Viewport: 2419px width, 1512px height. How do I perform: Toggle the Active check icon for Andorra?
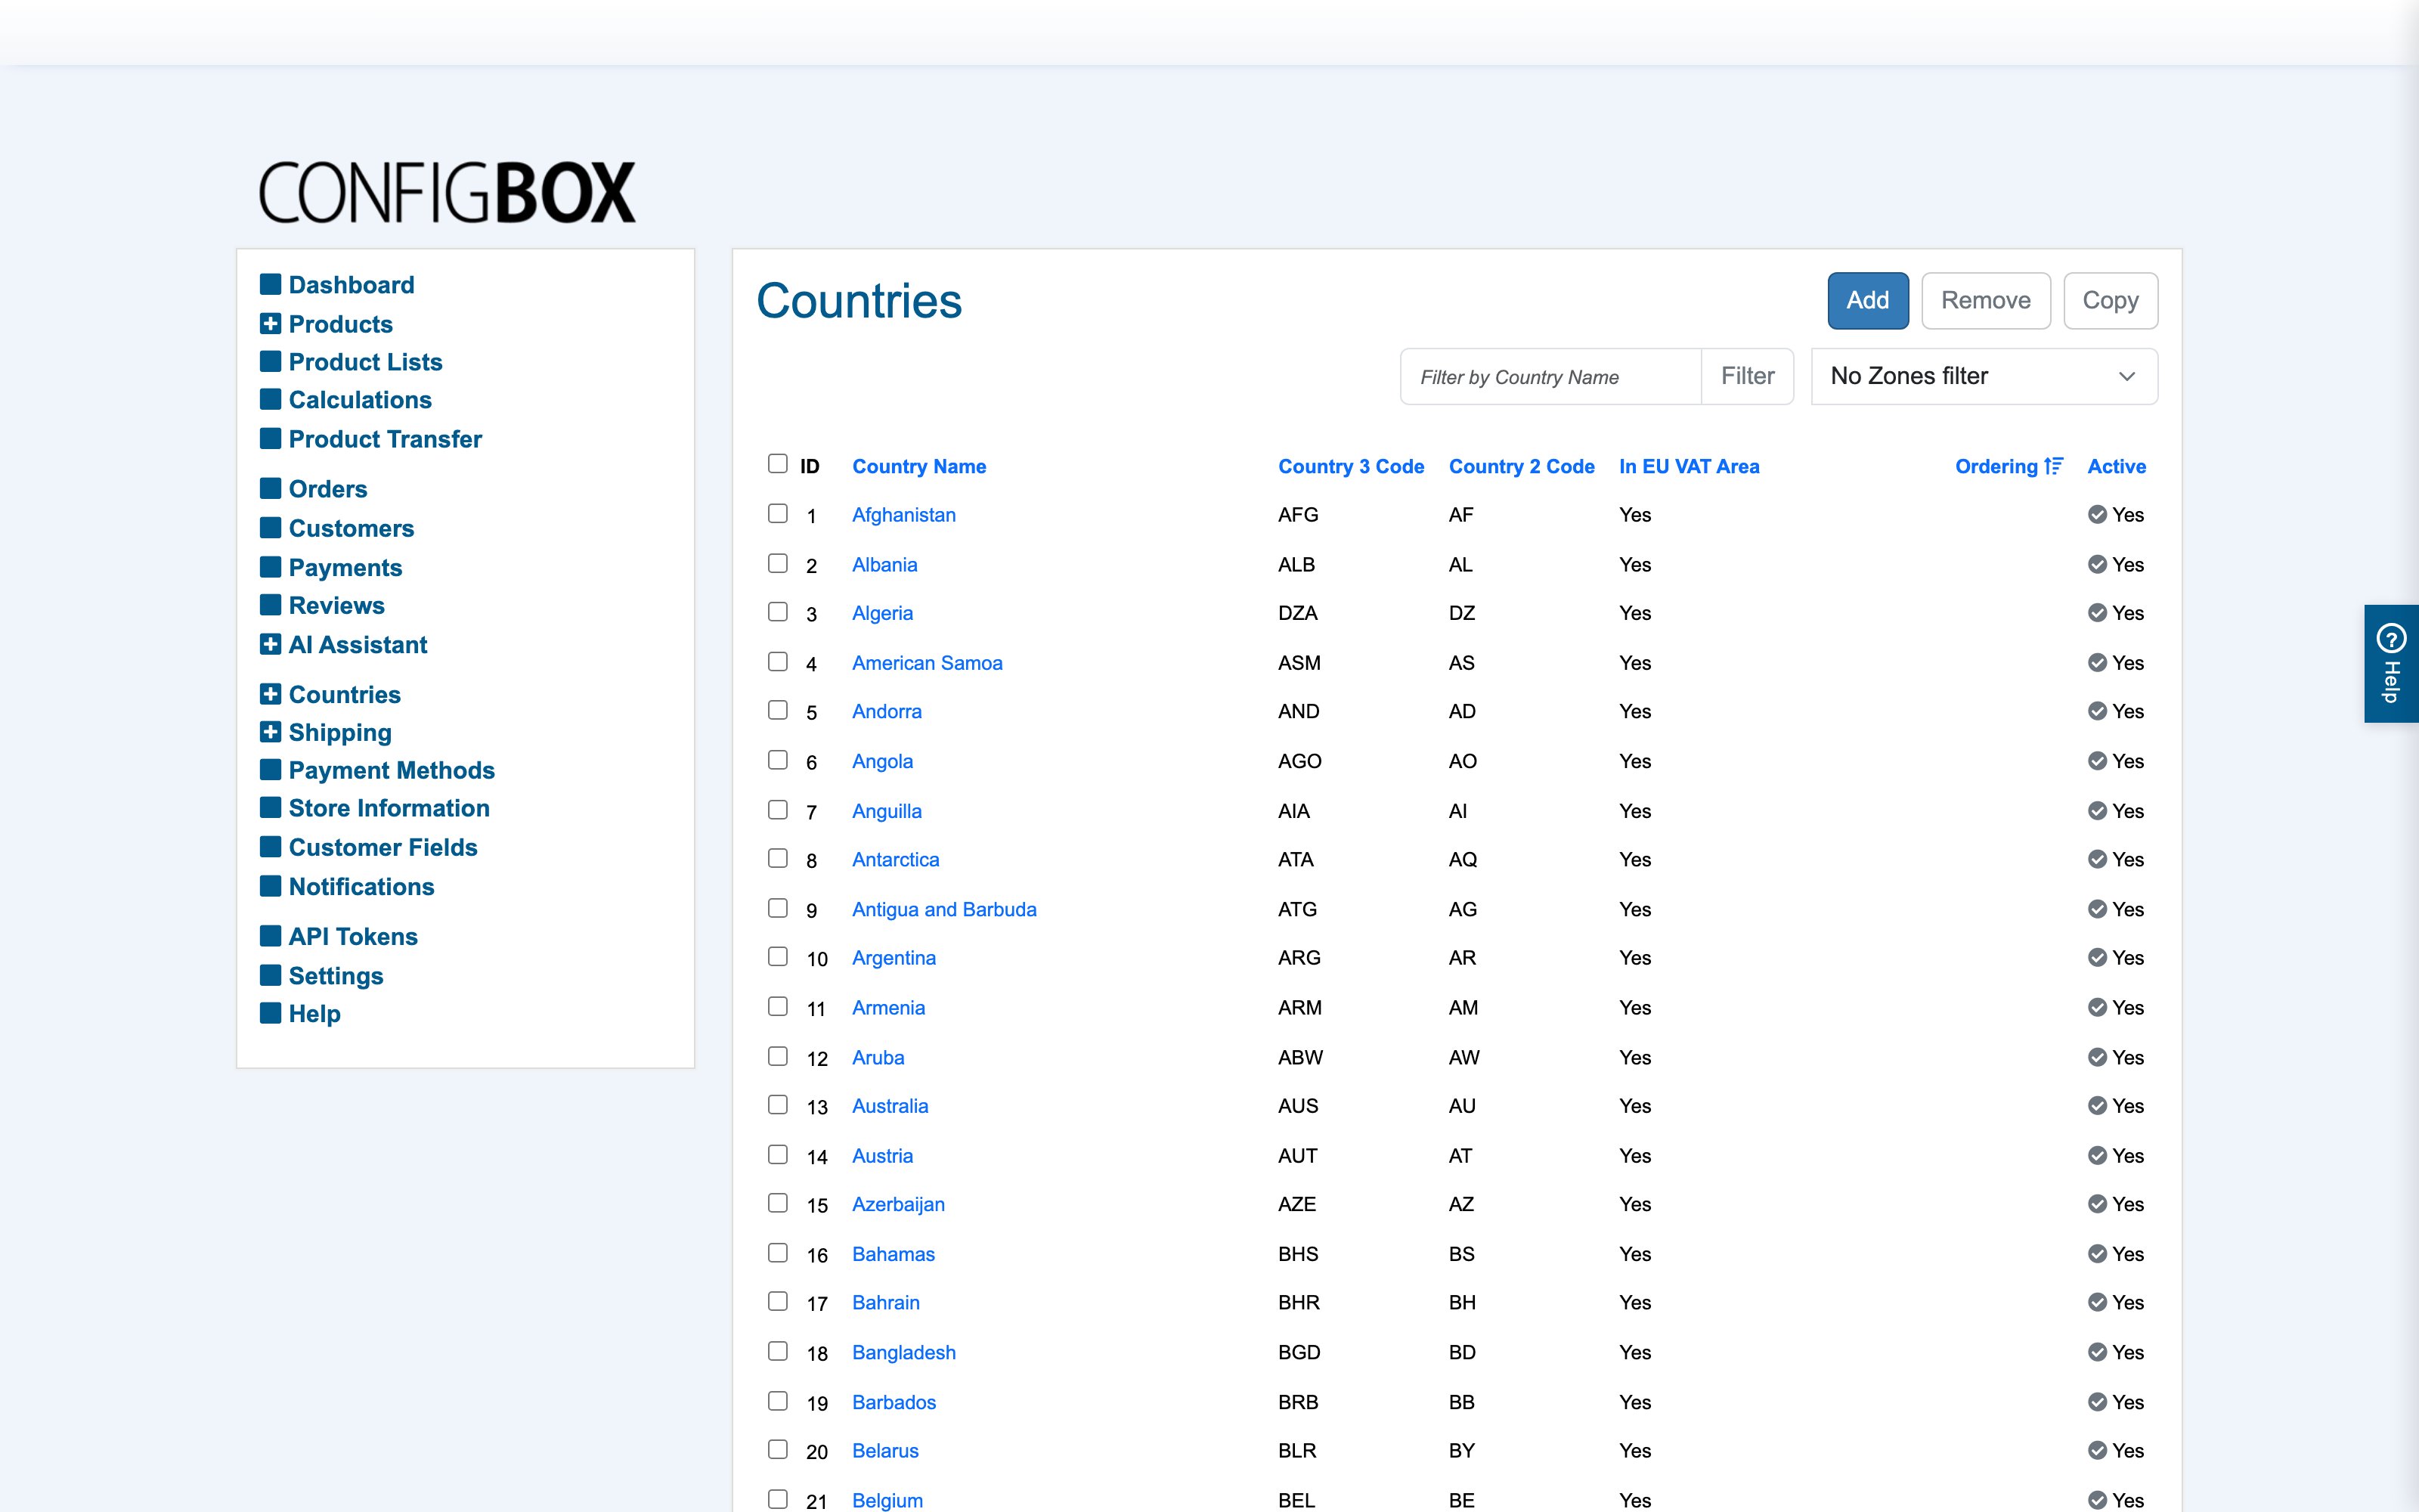(2097, 711)
